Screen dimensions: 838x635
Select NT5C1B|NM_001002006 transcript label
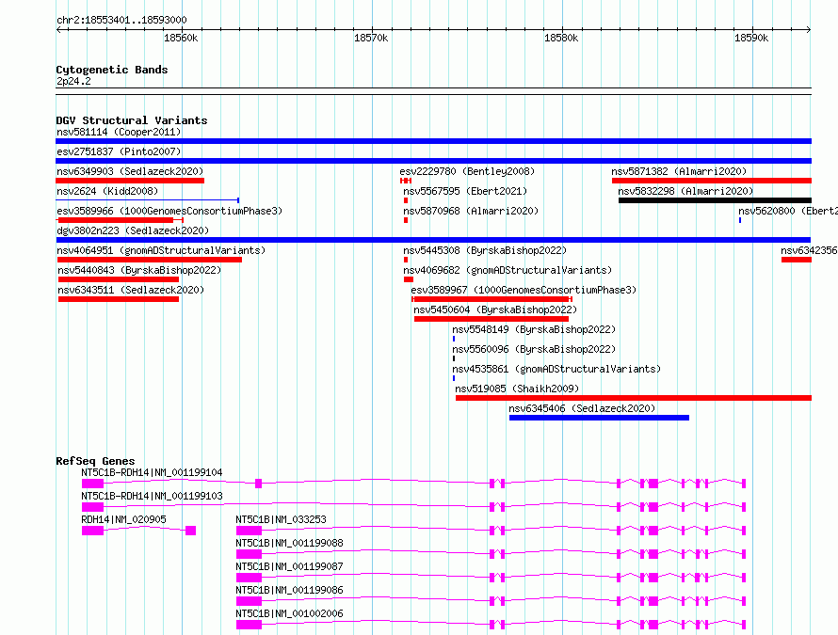point(289,613)
